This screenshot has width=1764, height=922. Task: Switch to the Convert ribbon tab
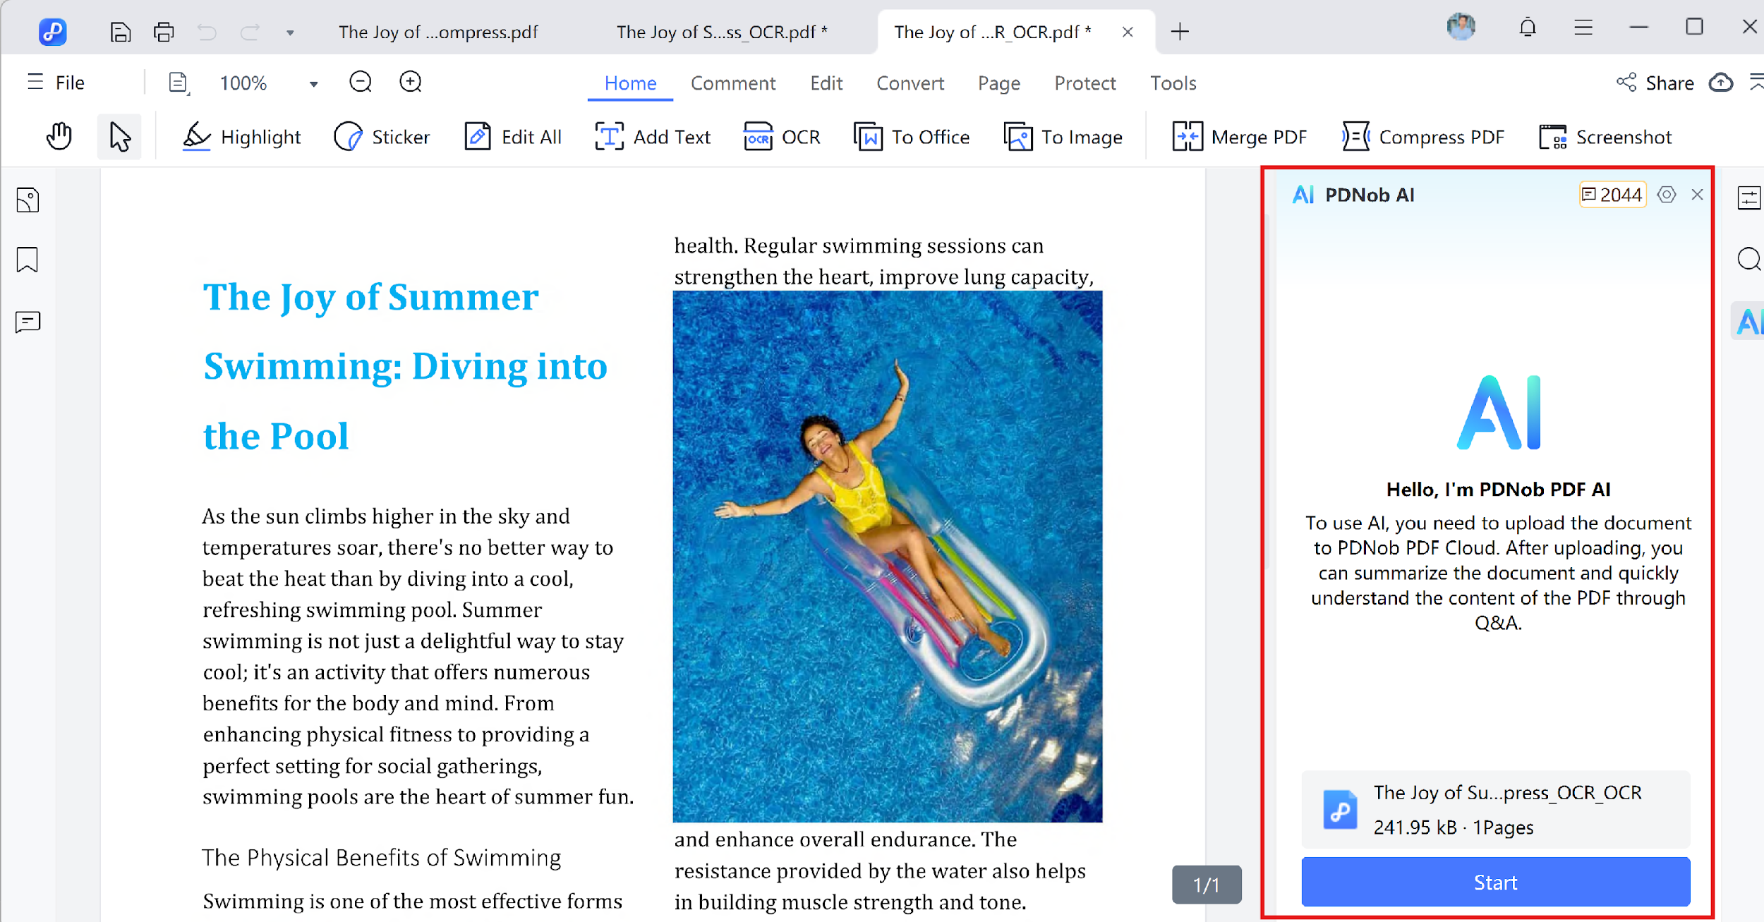(x=910, y=83)
